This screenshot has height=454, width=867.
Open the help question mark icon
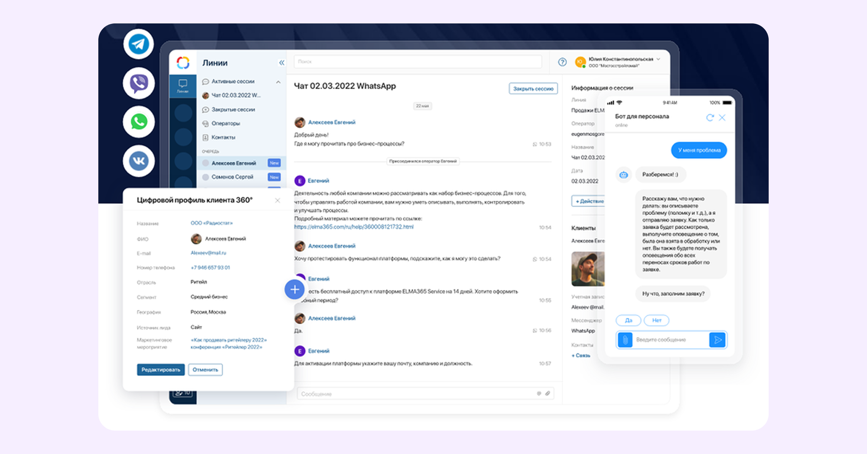[x=562, y=62]
